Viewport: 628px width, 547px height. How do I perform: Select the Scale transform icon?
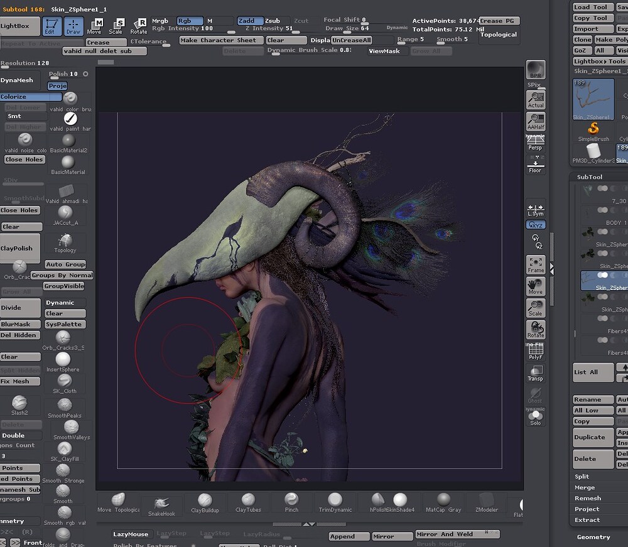116,26
